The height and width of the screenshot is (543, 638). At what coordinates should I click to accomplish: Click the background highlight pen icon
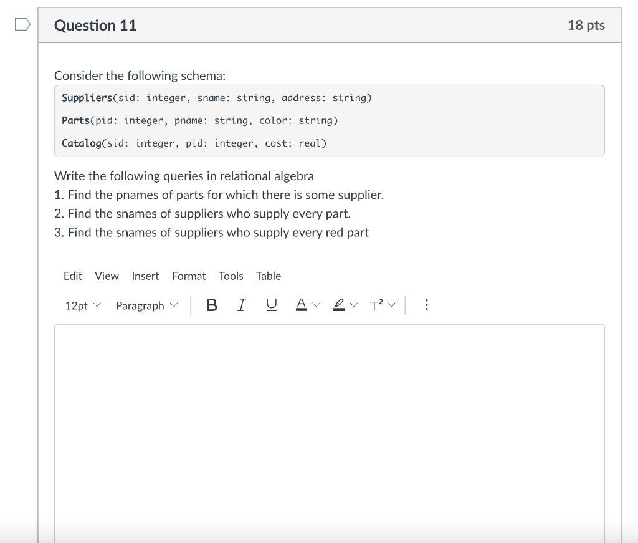339,305
